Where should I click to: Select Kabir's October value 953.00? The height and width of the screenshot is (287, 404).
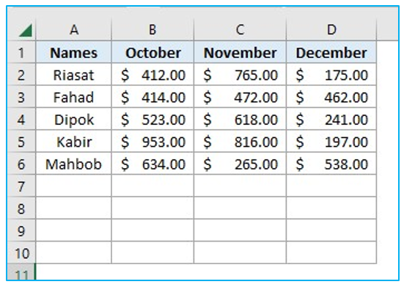153,142
